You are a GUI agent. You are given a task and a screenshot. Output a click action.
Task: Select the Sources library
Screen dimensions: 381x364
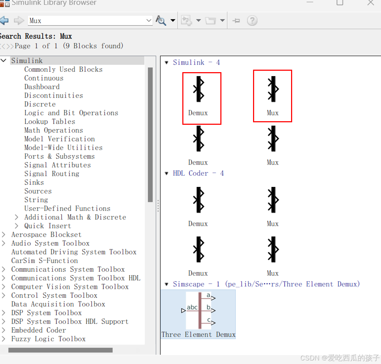38,191
